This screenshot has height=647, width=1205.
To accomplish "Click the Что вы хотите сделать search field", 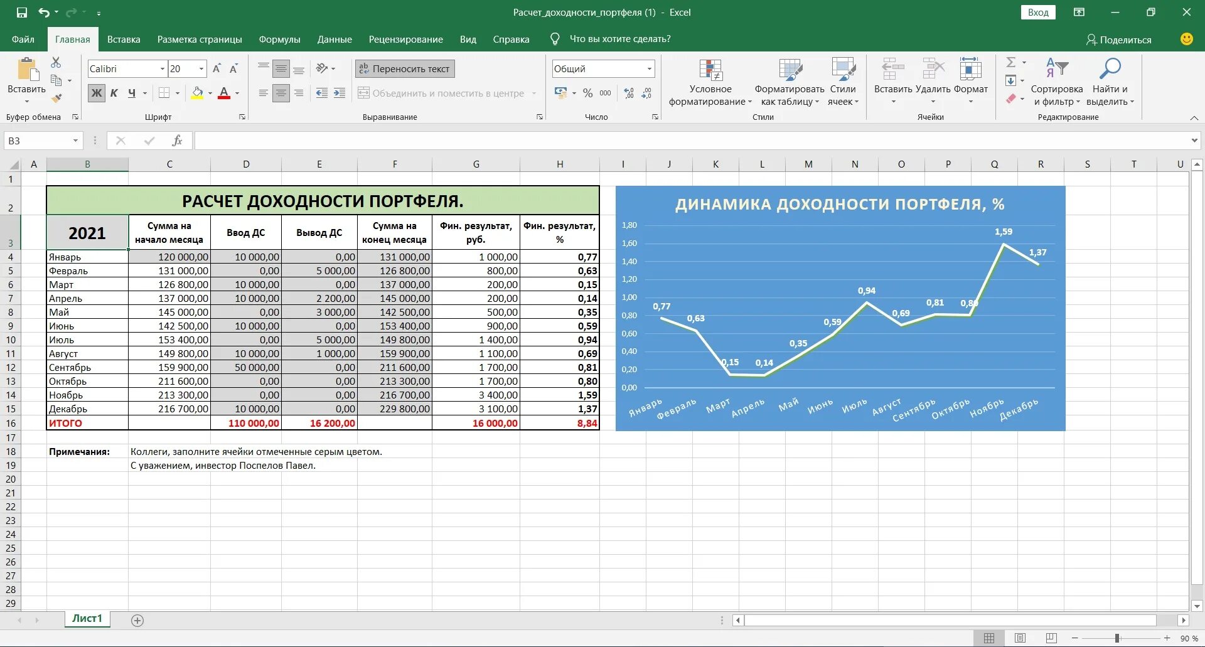I will pyautogui.click(x=620, y=39).
